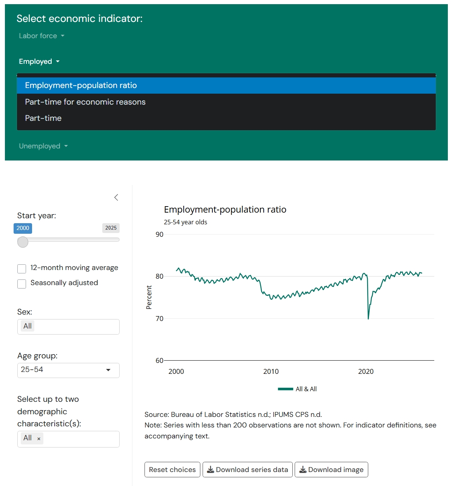
Task: Expand the Labor force dropdown
Action: tap(42, 36)
